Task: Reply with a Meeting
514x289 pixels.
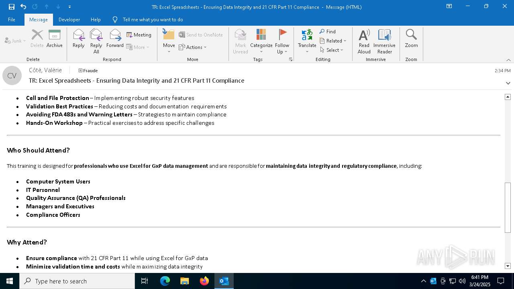Action: (x=139, y=35)
